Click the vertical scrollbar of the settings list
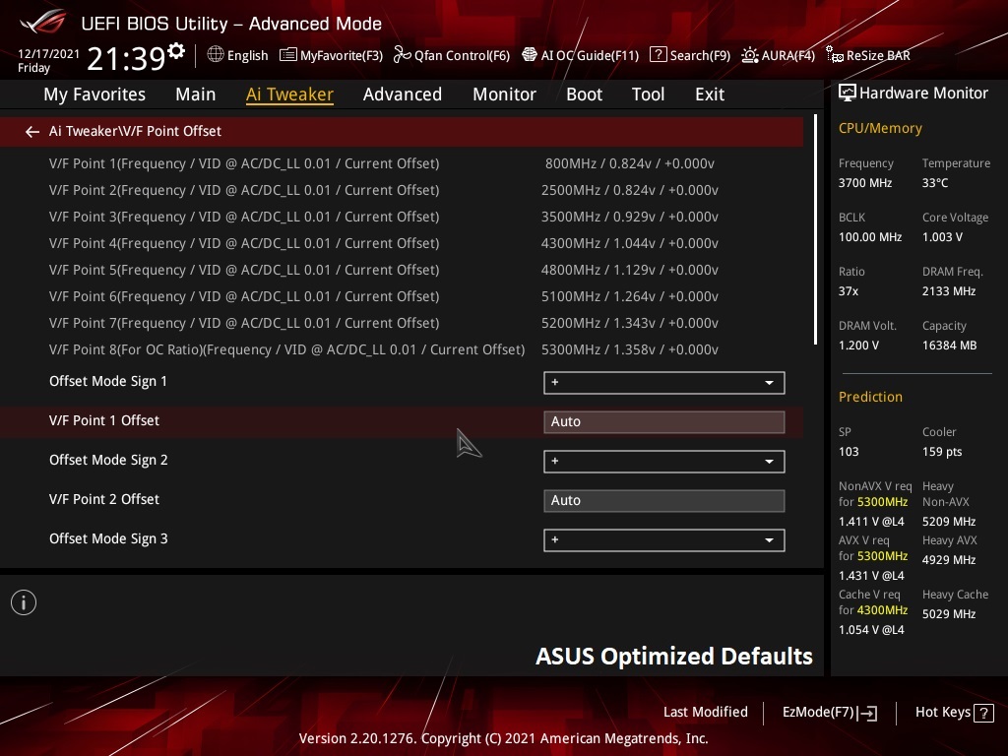 [x=816, y=231]
